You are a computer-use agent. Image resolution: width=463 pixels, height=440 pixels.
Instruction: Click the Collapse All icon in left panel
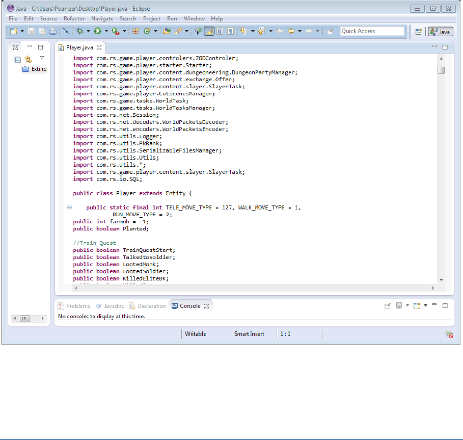tap(18, 59)
